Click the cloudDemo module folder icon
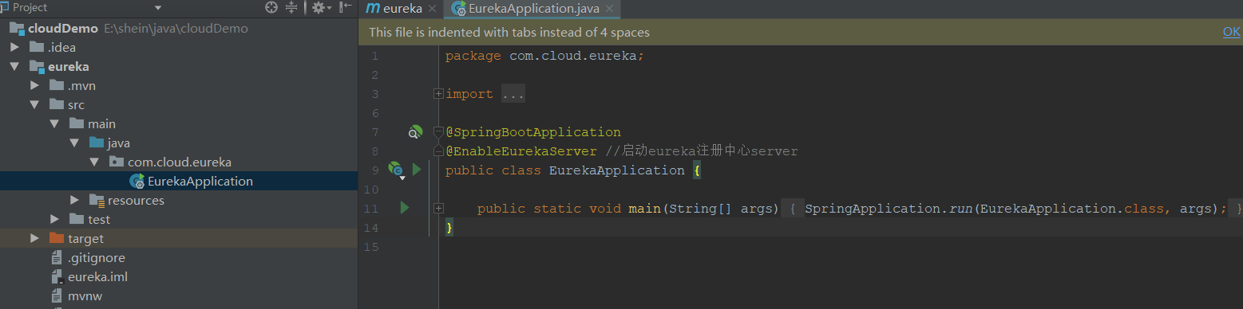This screenshot has height=309, width=1243. 17,29
